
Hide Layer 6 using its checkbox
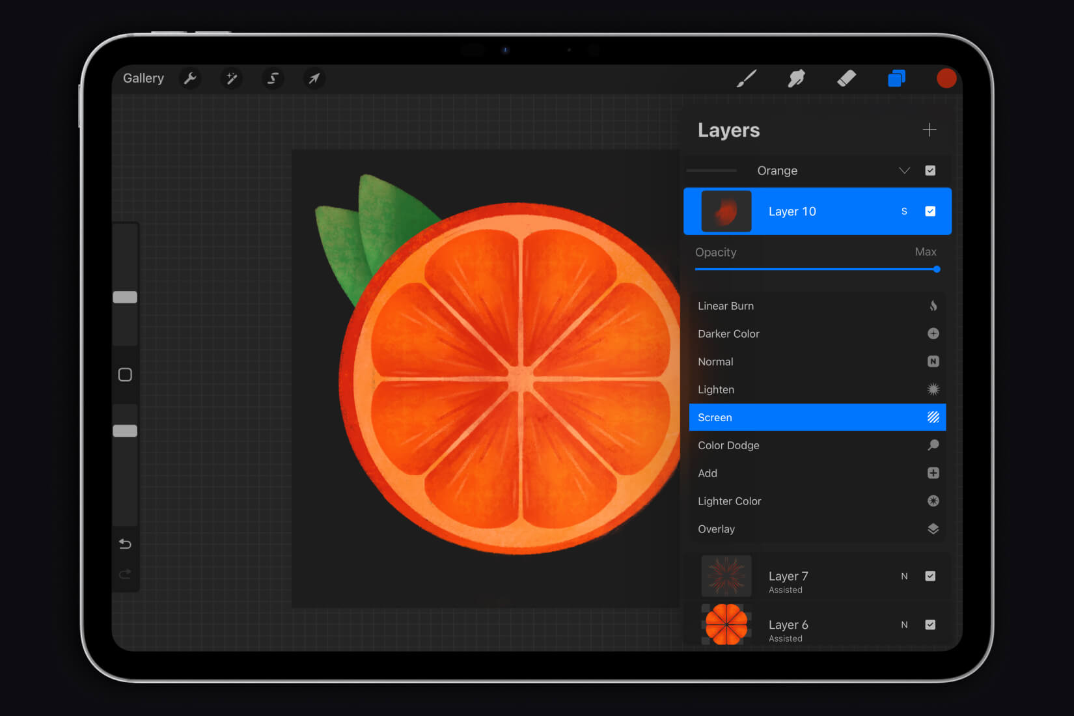pyautogui.click(x=930, y=625)
